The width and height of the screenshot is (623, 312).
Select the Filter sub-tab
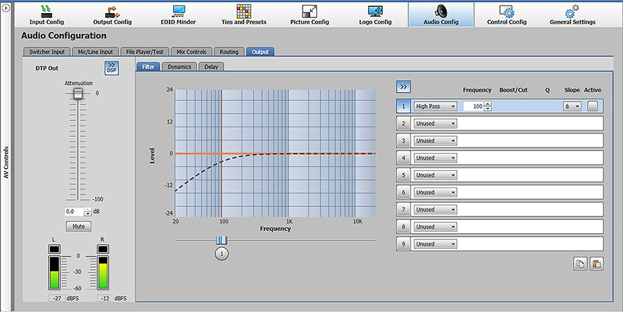148,66
